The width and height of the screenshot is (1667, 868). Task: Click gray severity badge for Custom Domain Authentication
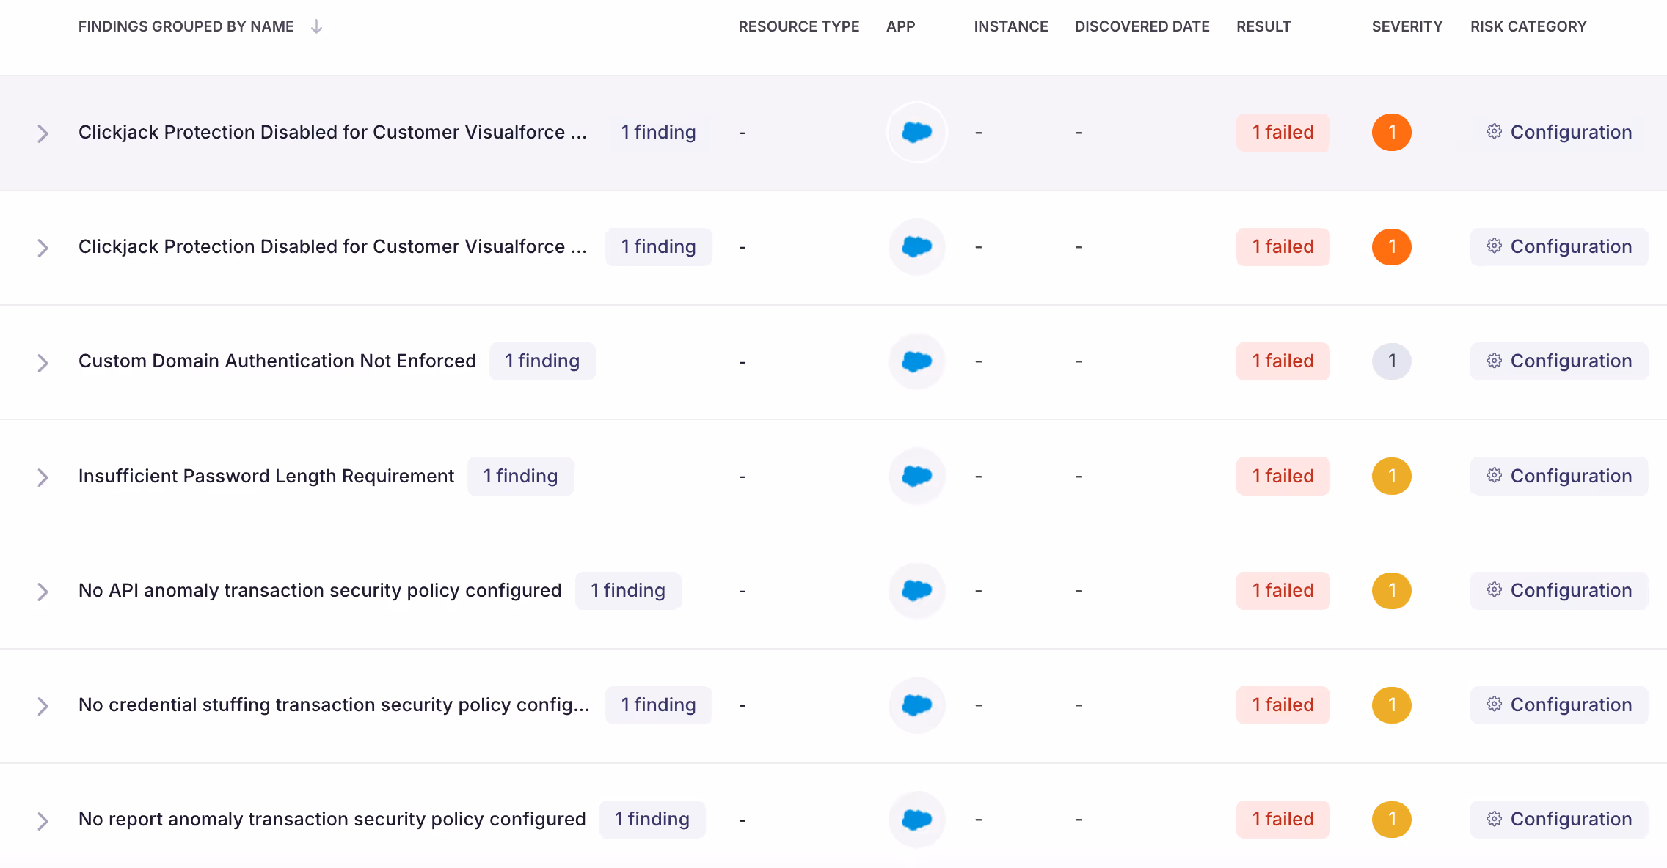(1391, 361)
